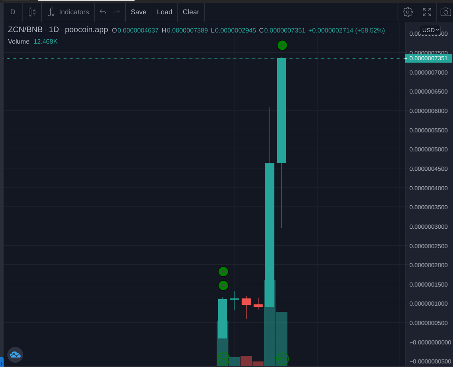Click the redo arrow in toolbar

116,12
